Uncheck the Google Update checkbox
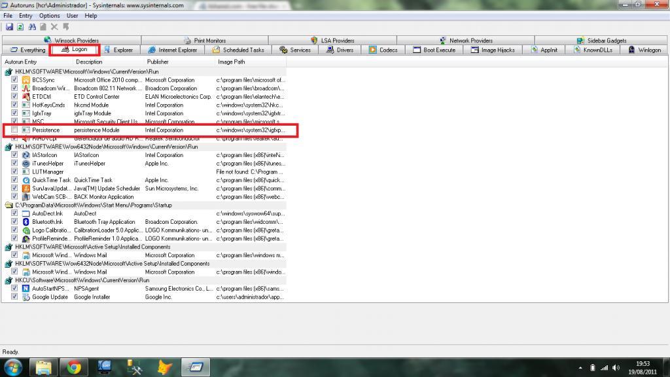The width and height of the screenshot is (670, 377). click(14, 296)
